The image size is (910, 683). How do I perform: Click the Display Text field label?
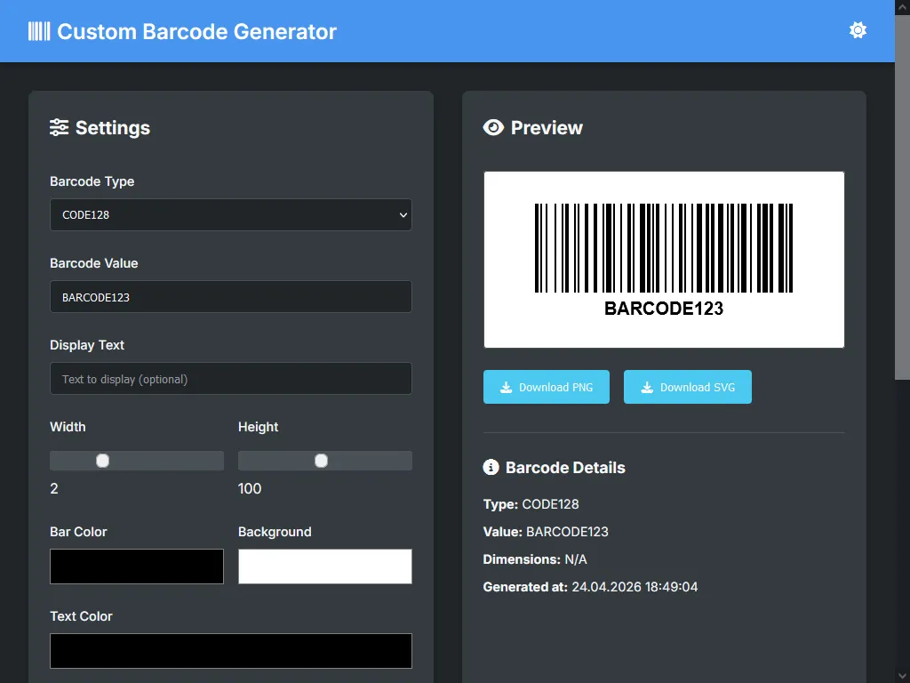[x=87, y=345]
